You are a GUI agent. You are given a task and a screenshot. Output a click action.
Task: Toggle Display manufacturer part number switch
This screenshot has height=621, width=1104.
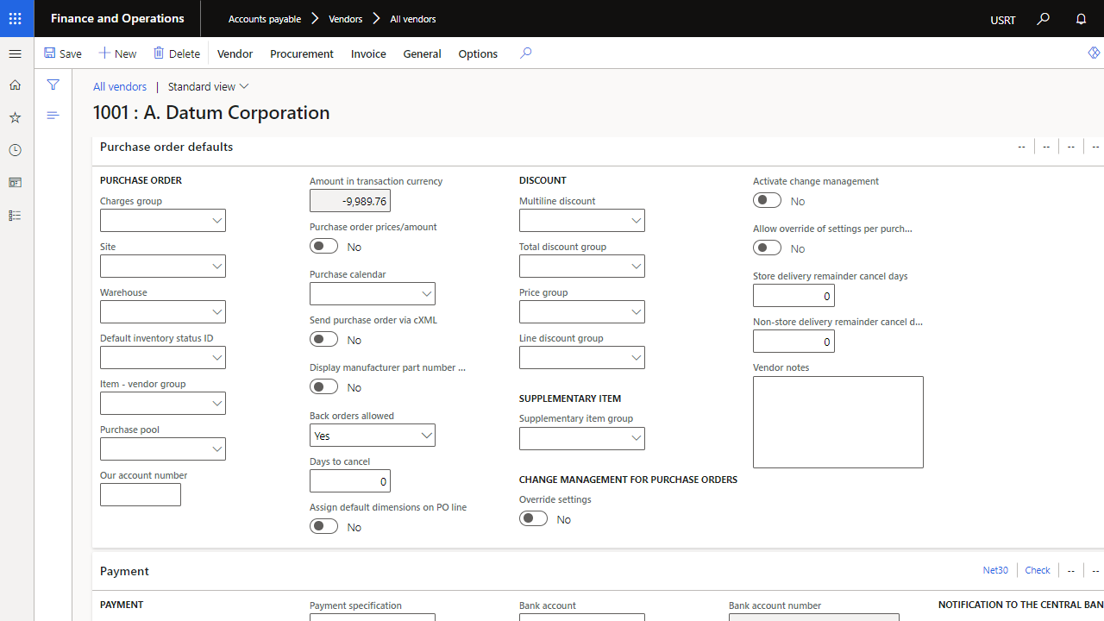click(324, 386)
